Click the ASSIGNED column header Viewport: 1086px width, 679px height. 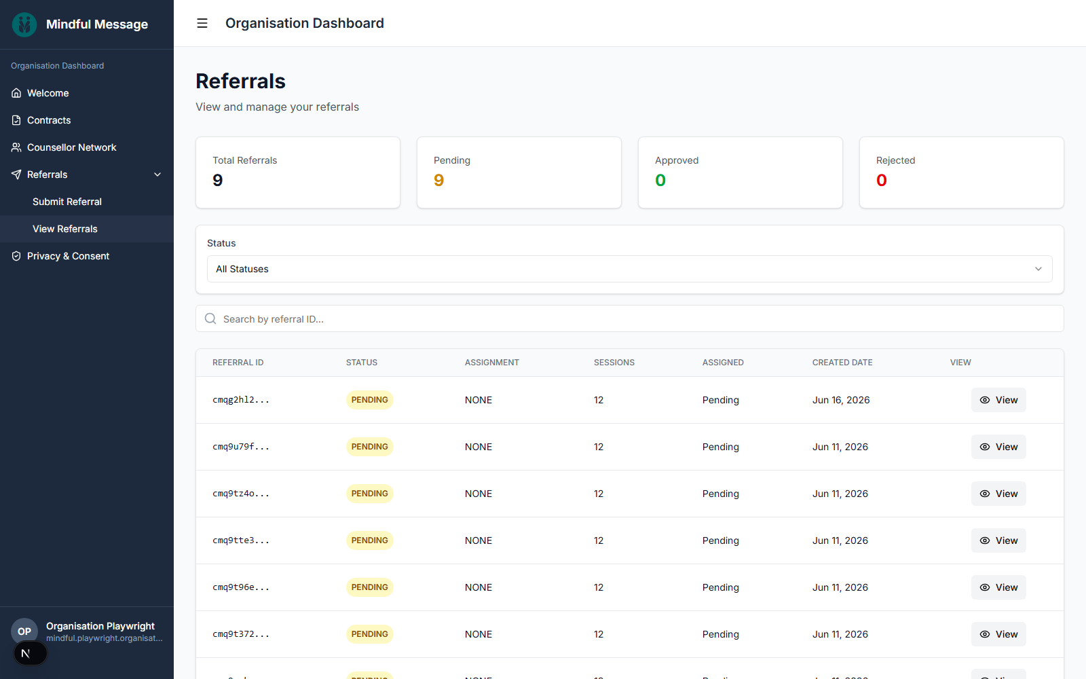723,363
